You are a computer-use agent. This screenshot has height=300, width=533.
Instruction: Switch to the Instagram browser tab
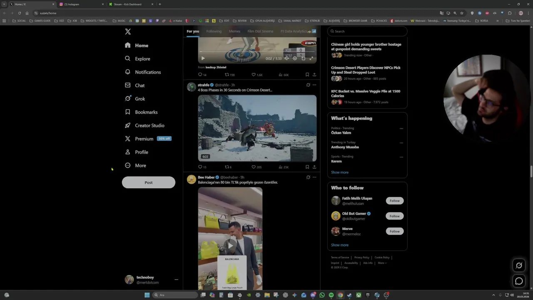[81, 4]
